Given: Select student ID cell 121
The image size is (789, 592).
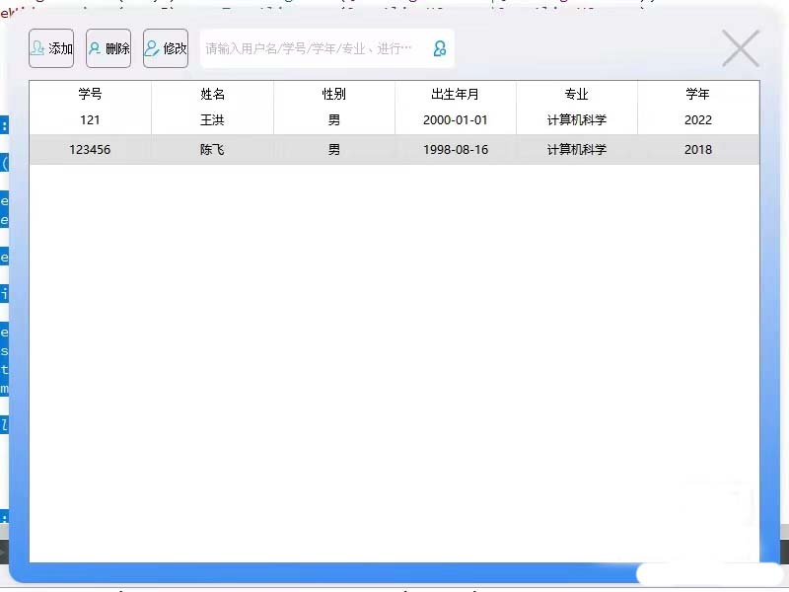Looking at the screenshot, I should [x=90, y=119].
